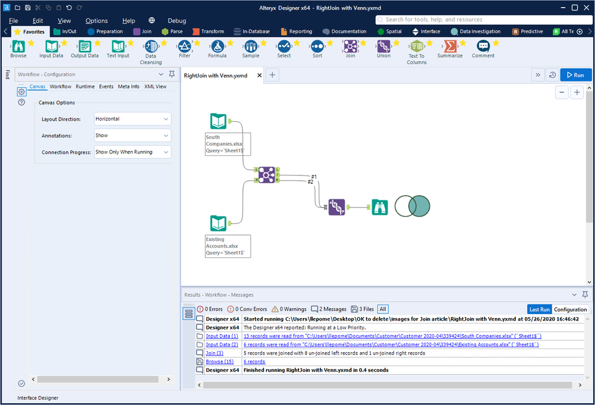The image size is (595, 405).
Task: Select the Browse tool in Favorites palette
Action: point(18,46)
